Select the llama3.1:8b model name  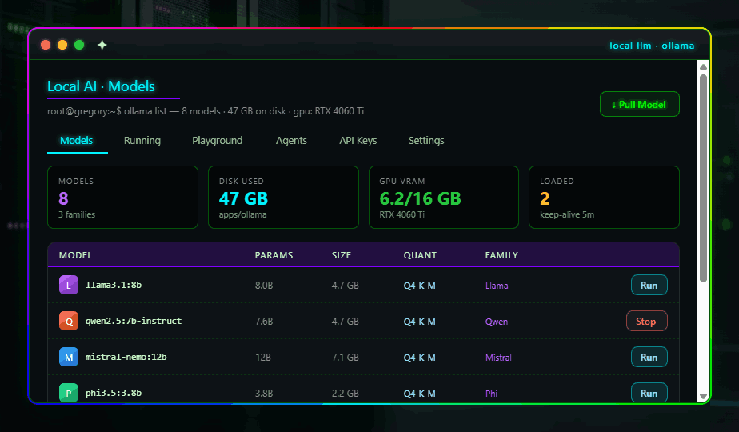pos(113,285)
